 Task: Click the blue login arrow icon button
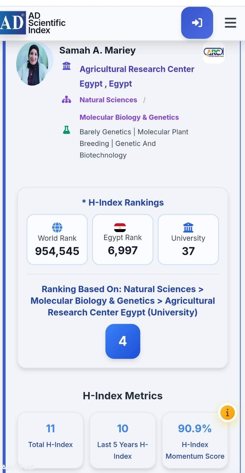197,23
